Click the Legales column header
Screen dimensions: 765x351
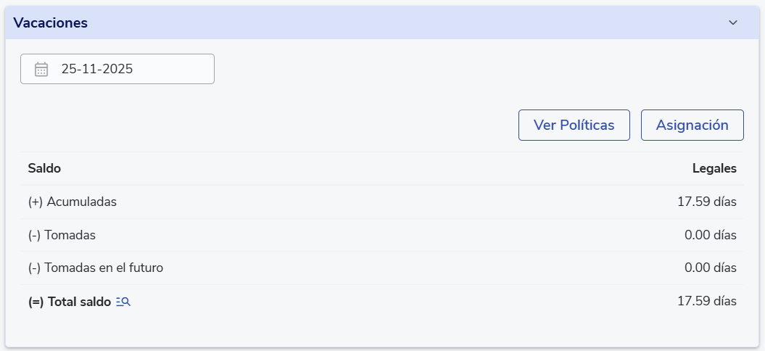pos(714,168)
